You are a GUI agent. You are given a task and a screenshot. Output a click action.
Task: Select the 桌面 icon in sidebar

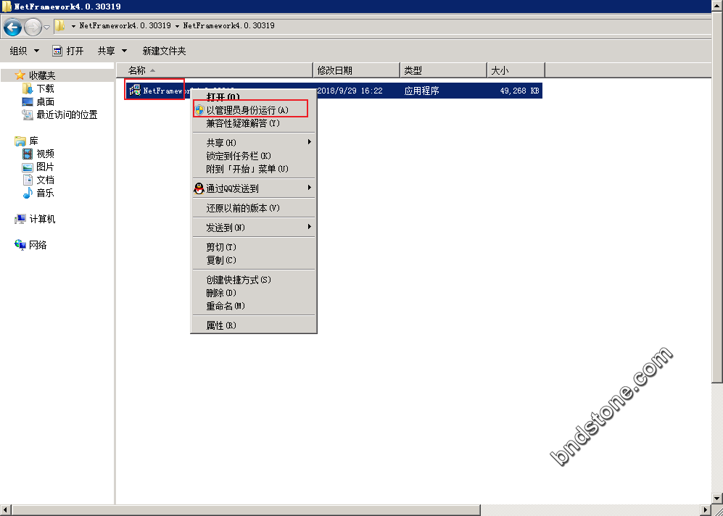(28, 101)
